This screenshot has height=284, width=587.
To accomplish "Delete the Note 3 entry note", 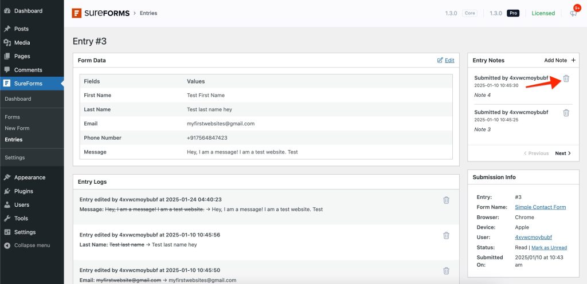I will pyautogui.click(x=566, y=113).
